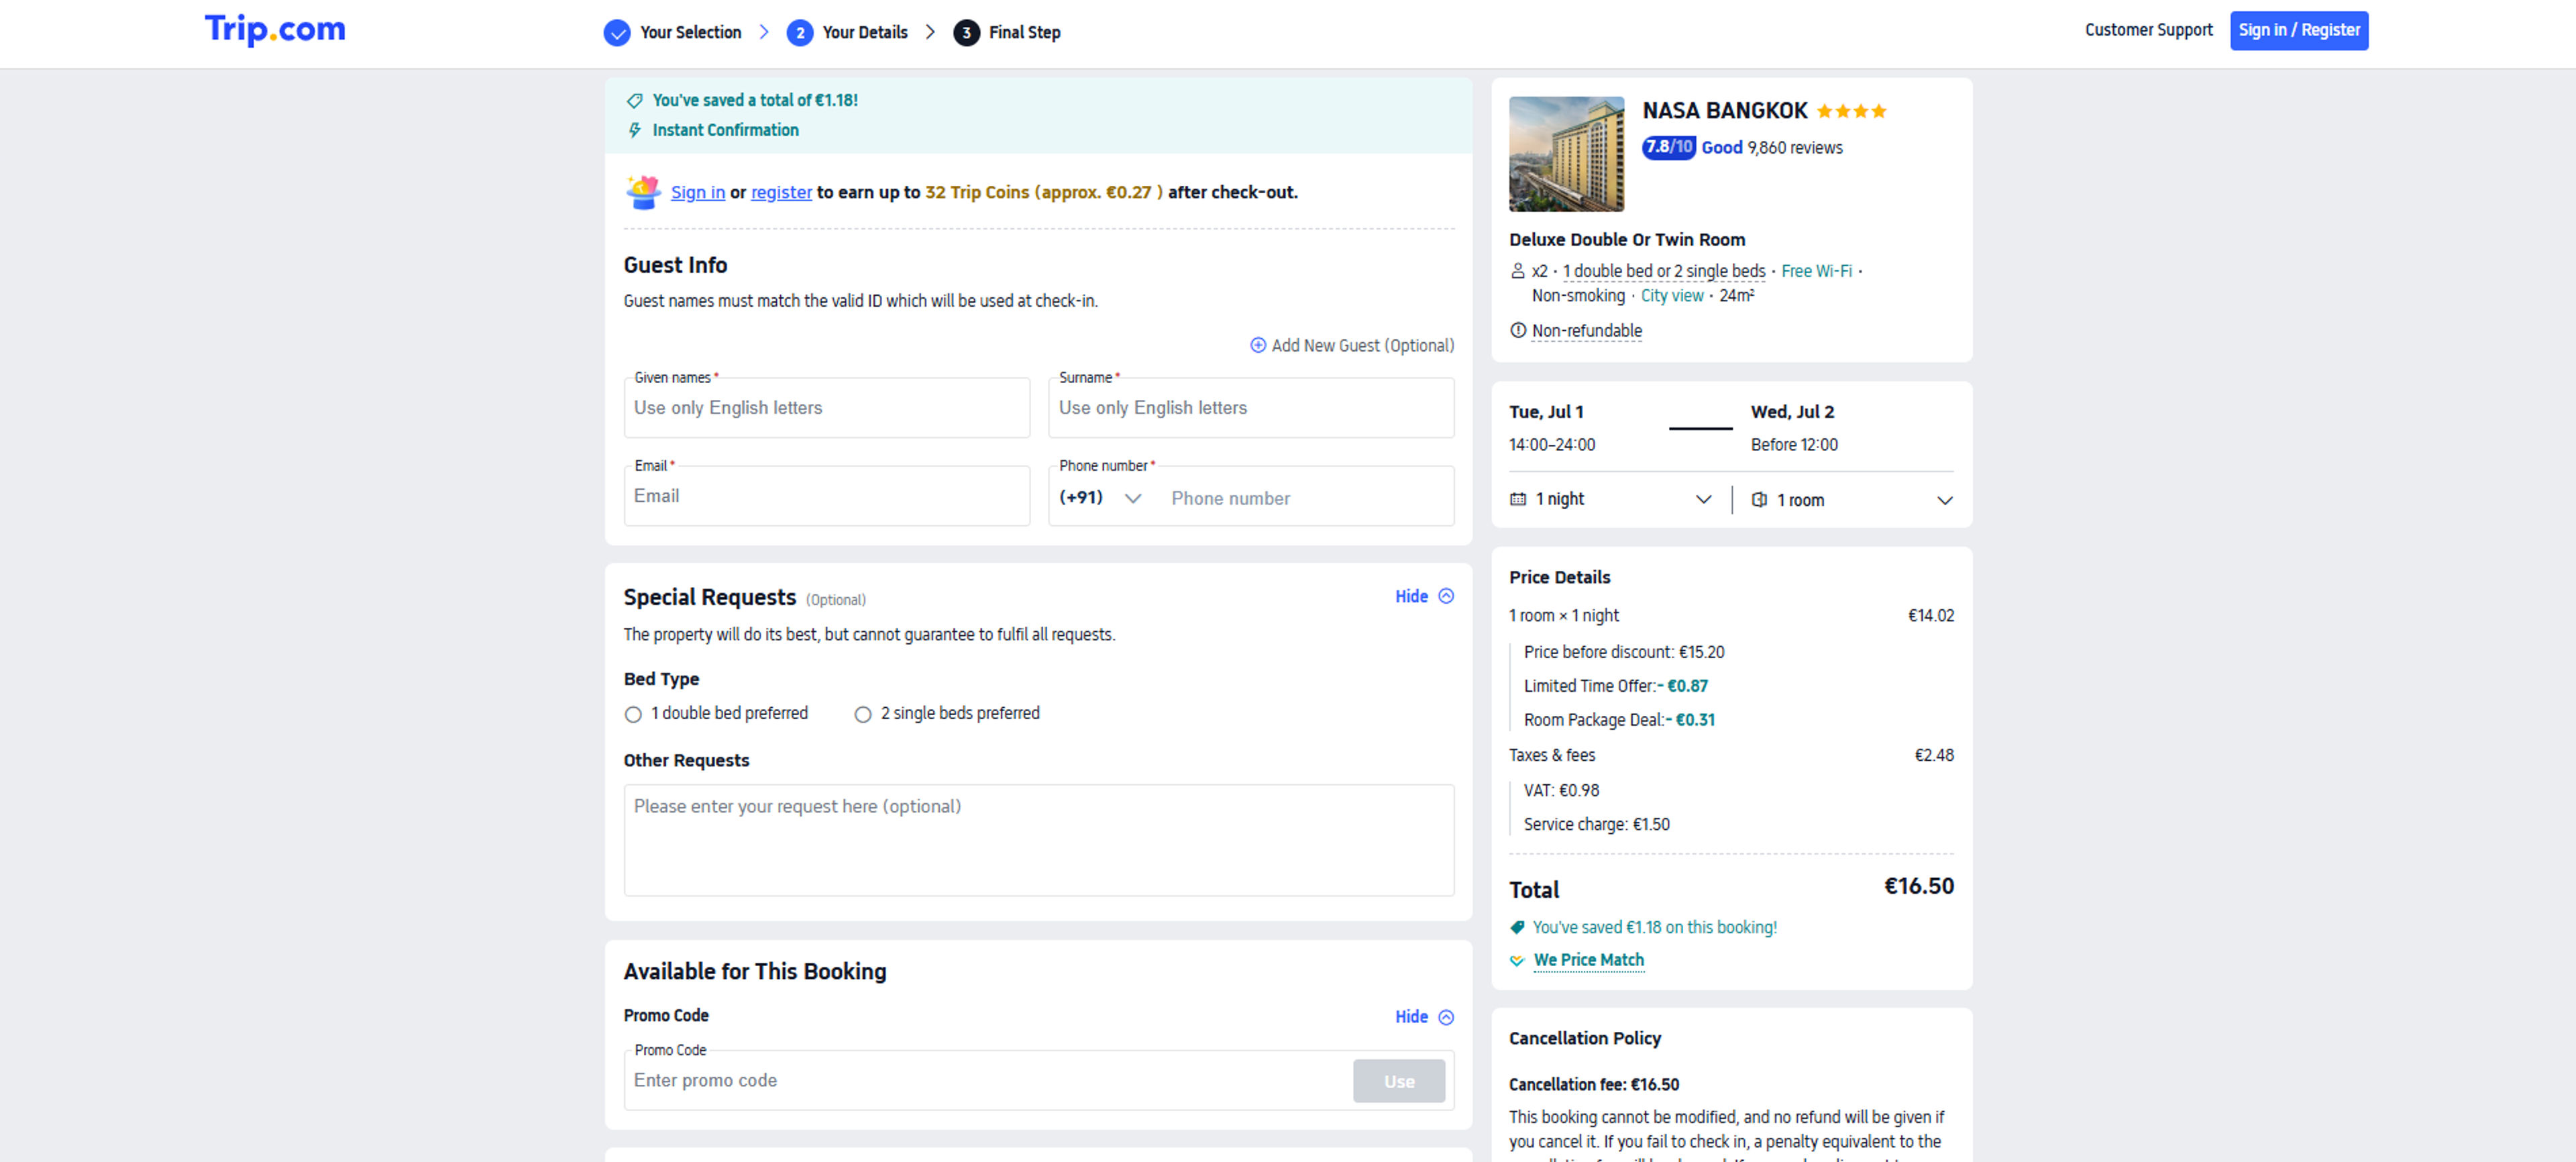
Task: Click the Service charge: €1.50 line
Action: 1596,825
